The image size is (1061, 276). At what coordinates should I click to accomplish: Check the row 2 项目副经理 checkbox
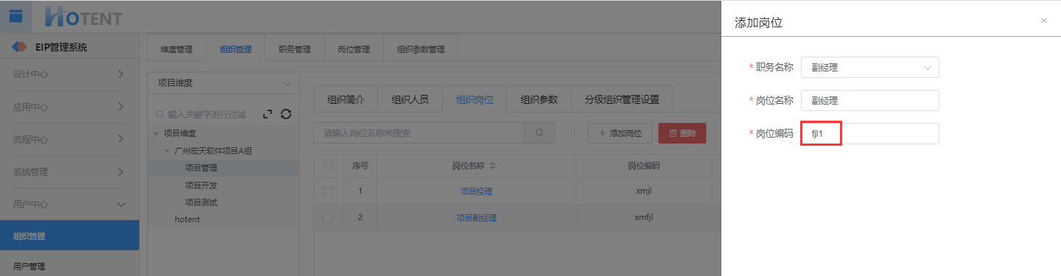click(x=328, y=218)
